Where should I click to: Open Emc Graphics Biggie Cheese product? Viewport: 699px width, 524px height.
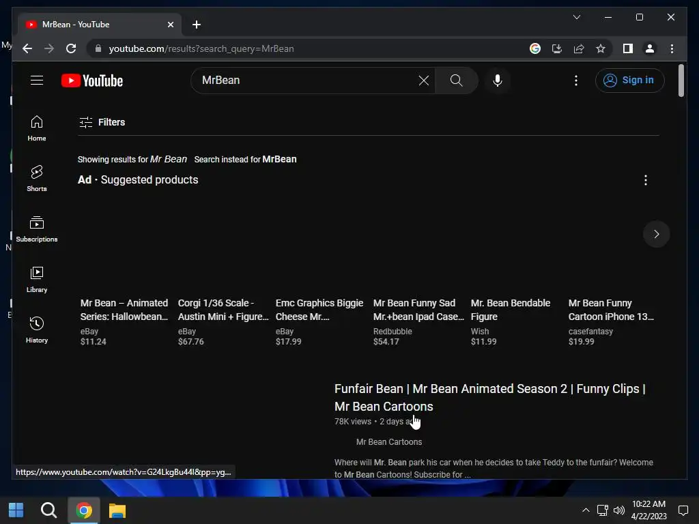[319, 310]
